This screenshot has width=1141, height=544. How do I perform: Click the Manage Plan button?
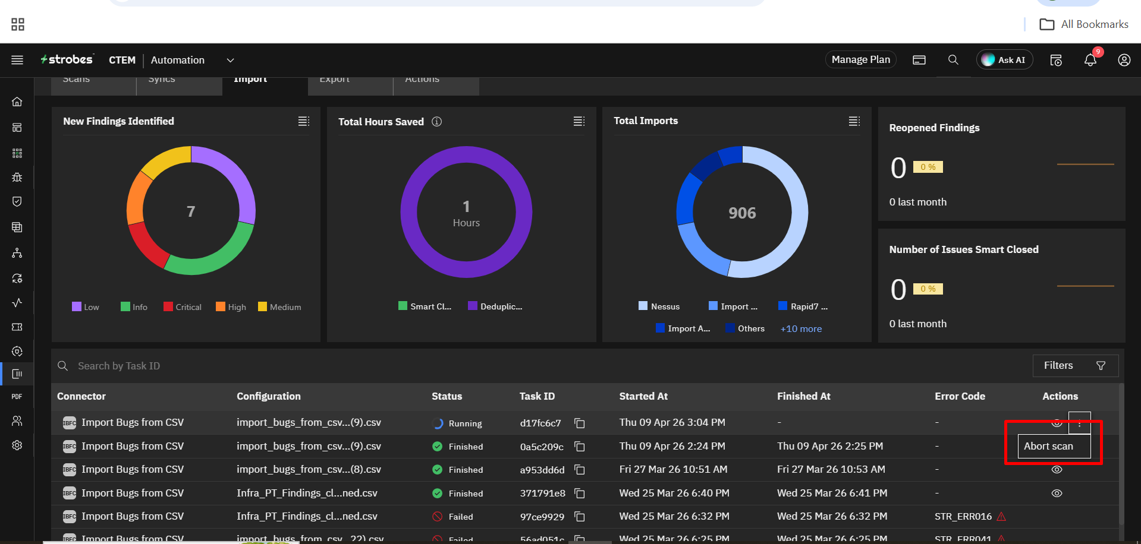(860, 60)
